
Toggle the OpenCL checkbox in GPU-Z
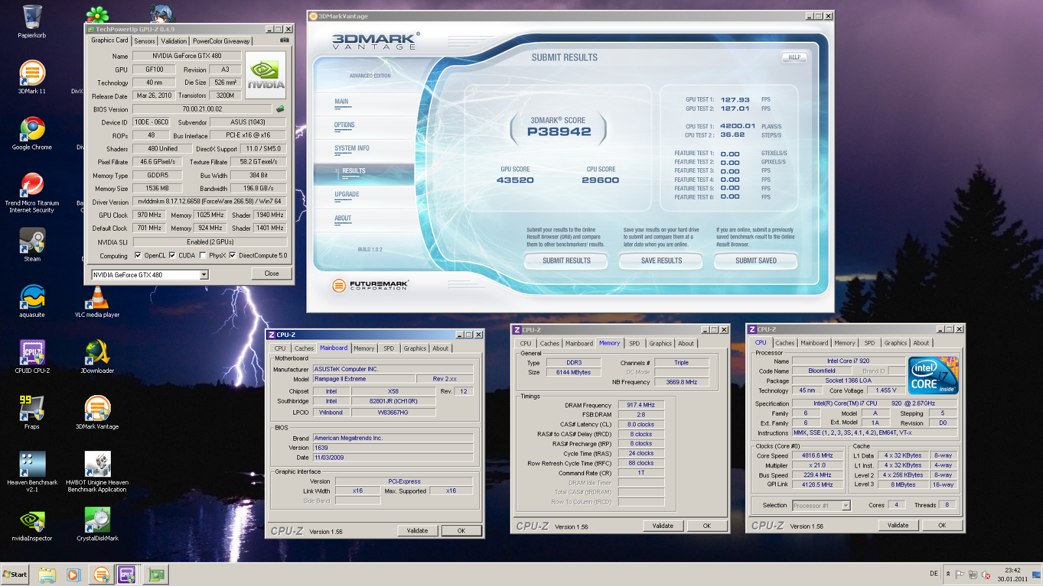click(138, 256)
